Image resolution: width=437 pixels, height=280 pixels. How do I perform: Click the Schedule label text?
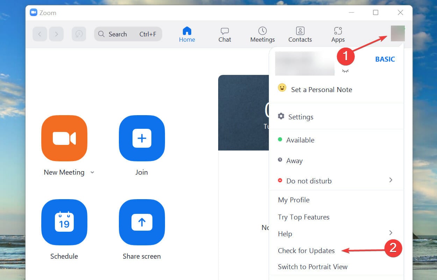click(64, 256)
